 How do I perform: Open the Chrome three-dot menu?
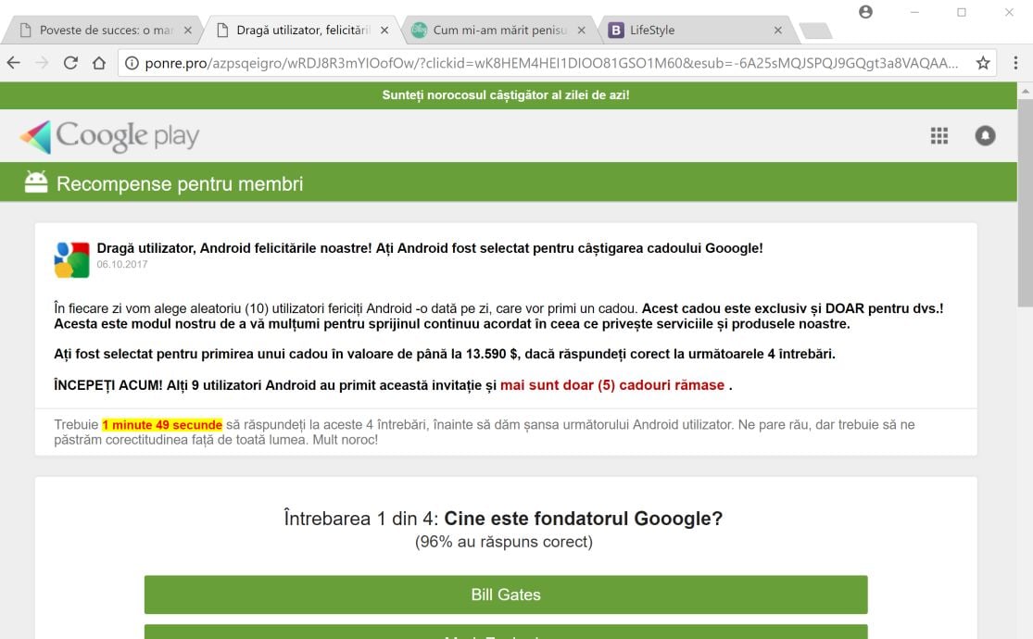(x=1015, y=63)
